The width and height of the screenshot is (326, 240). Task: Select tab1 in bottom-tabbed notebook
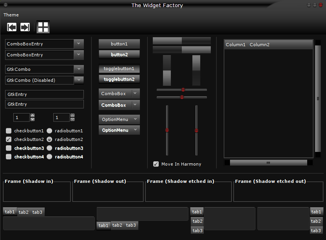[x=103, y=226]
